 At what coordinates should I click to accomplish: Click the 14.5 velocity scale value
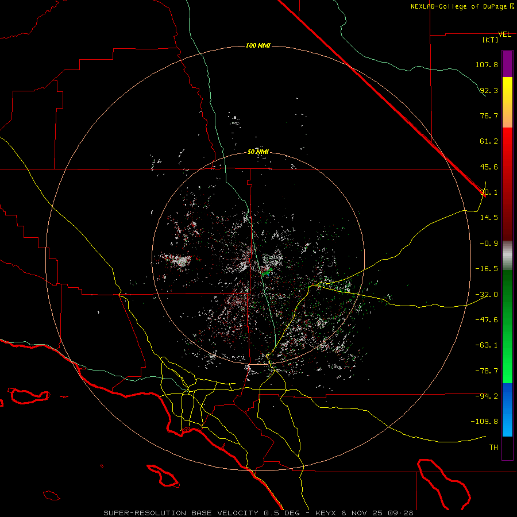(x=489, y=218)
